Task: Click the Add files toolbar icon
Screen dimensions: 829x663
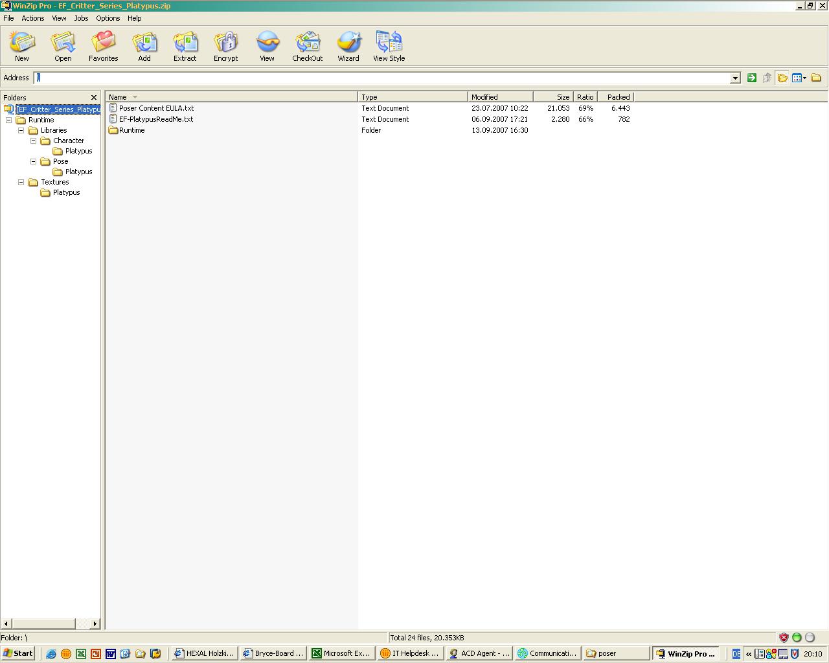Action: 144,46
